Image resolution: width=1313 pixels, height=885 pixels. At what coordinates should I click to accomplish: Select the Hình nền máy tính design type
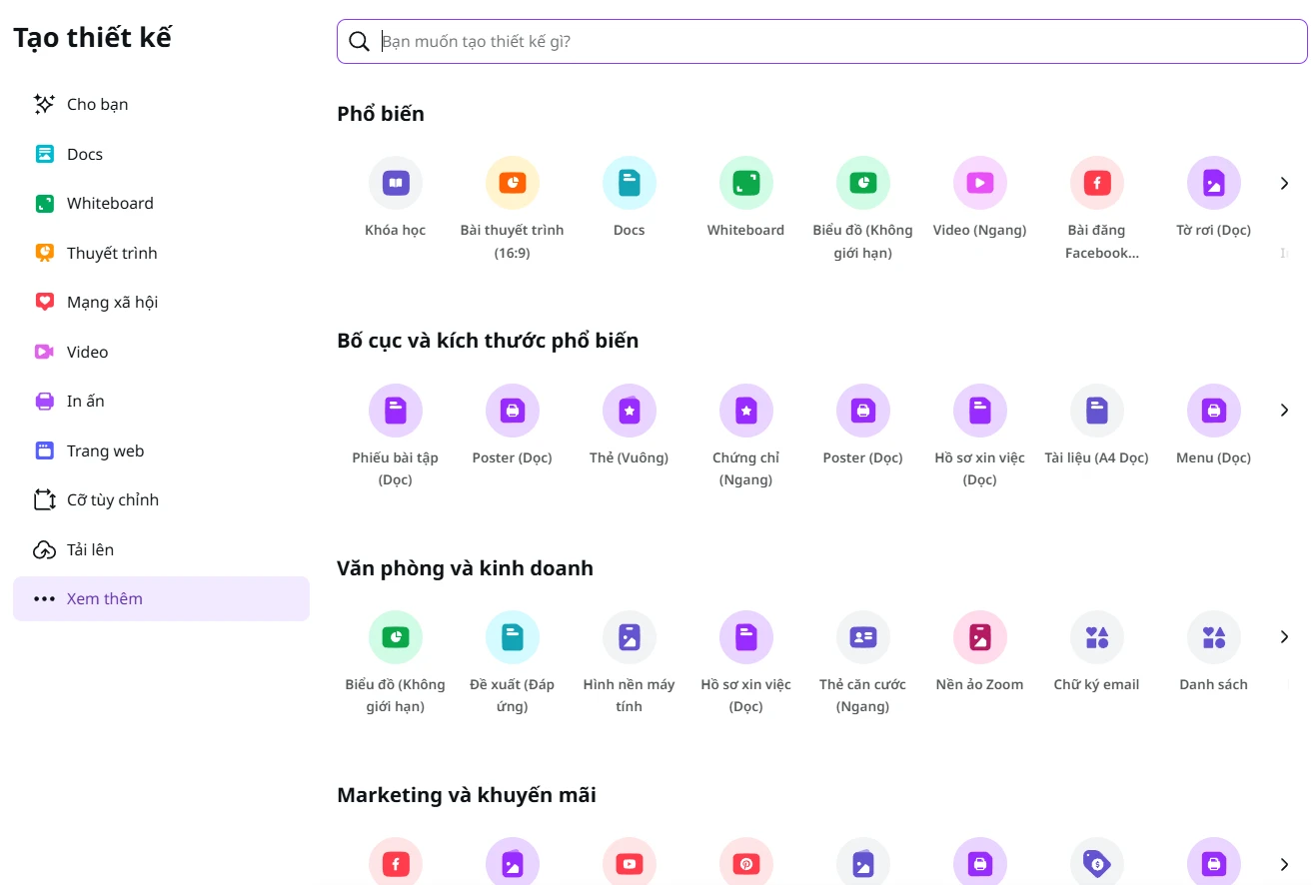(x=630, y=637)
